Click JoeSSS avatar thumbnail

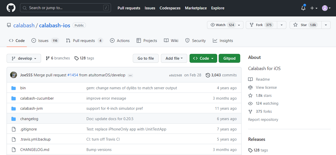14,75
